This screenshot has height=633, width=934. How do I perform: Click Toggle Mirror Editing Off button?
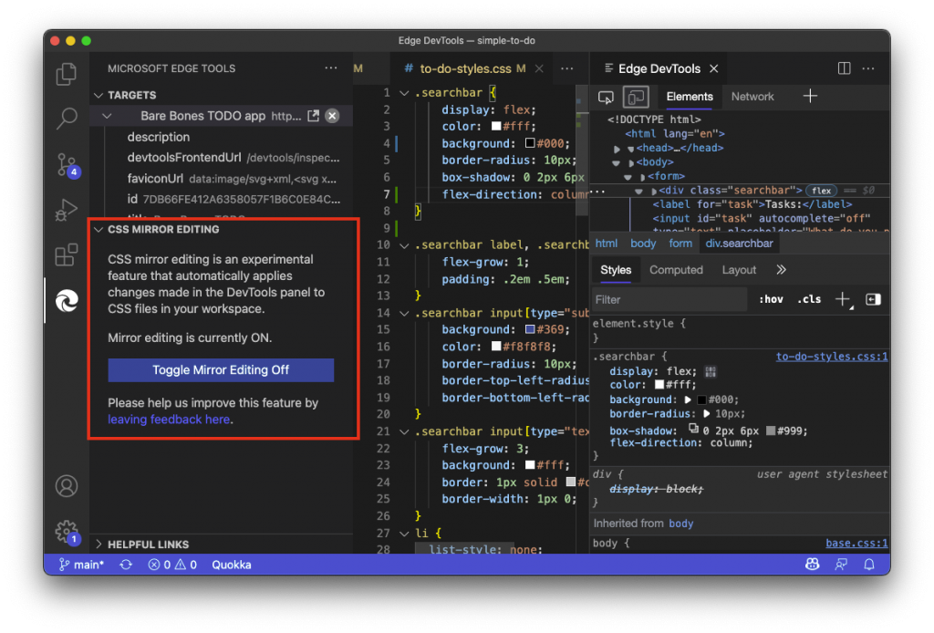coord(221,369)
